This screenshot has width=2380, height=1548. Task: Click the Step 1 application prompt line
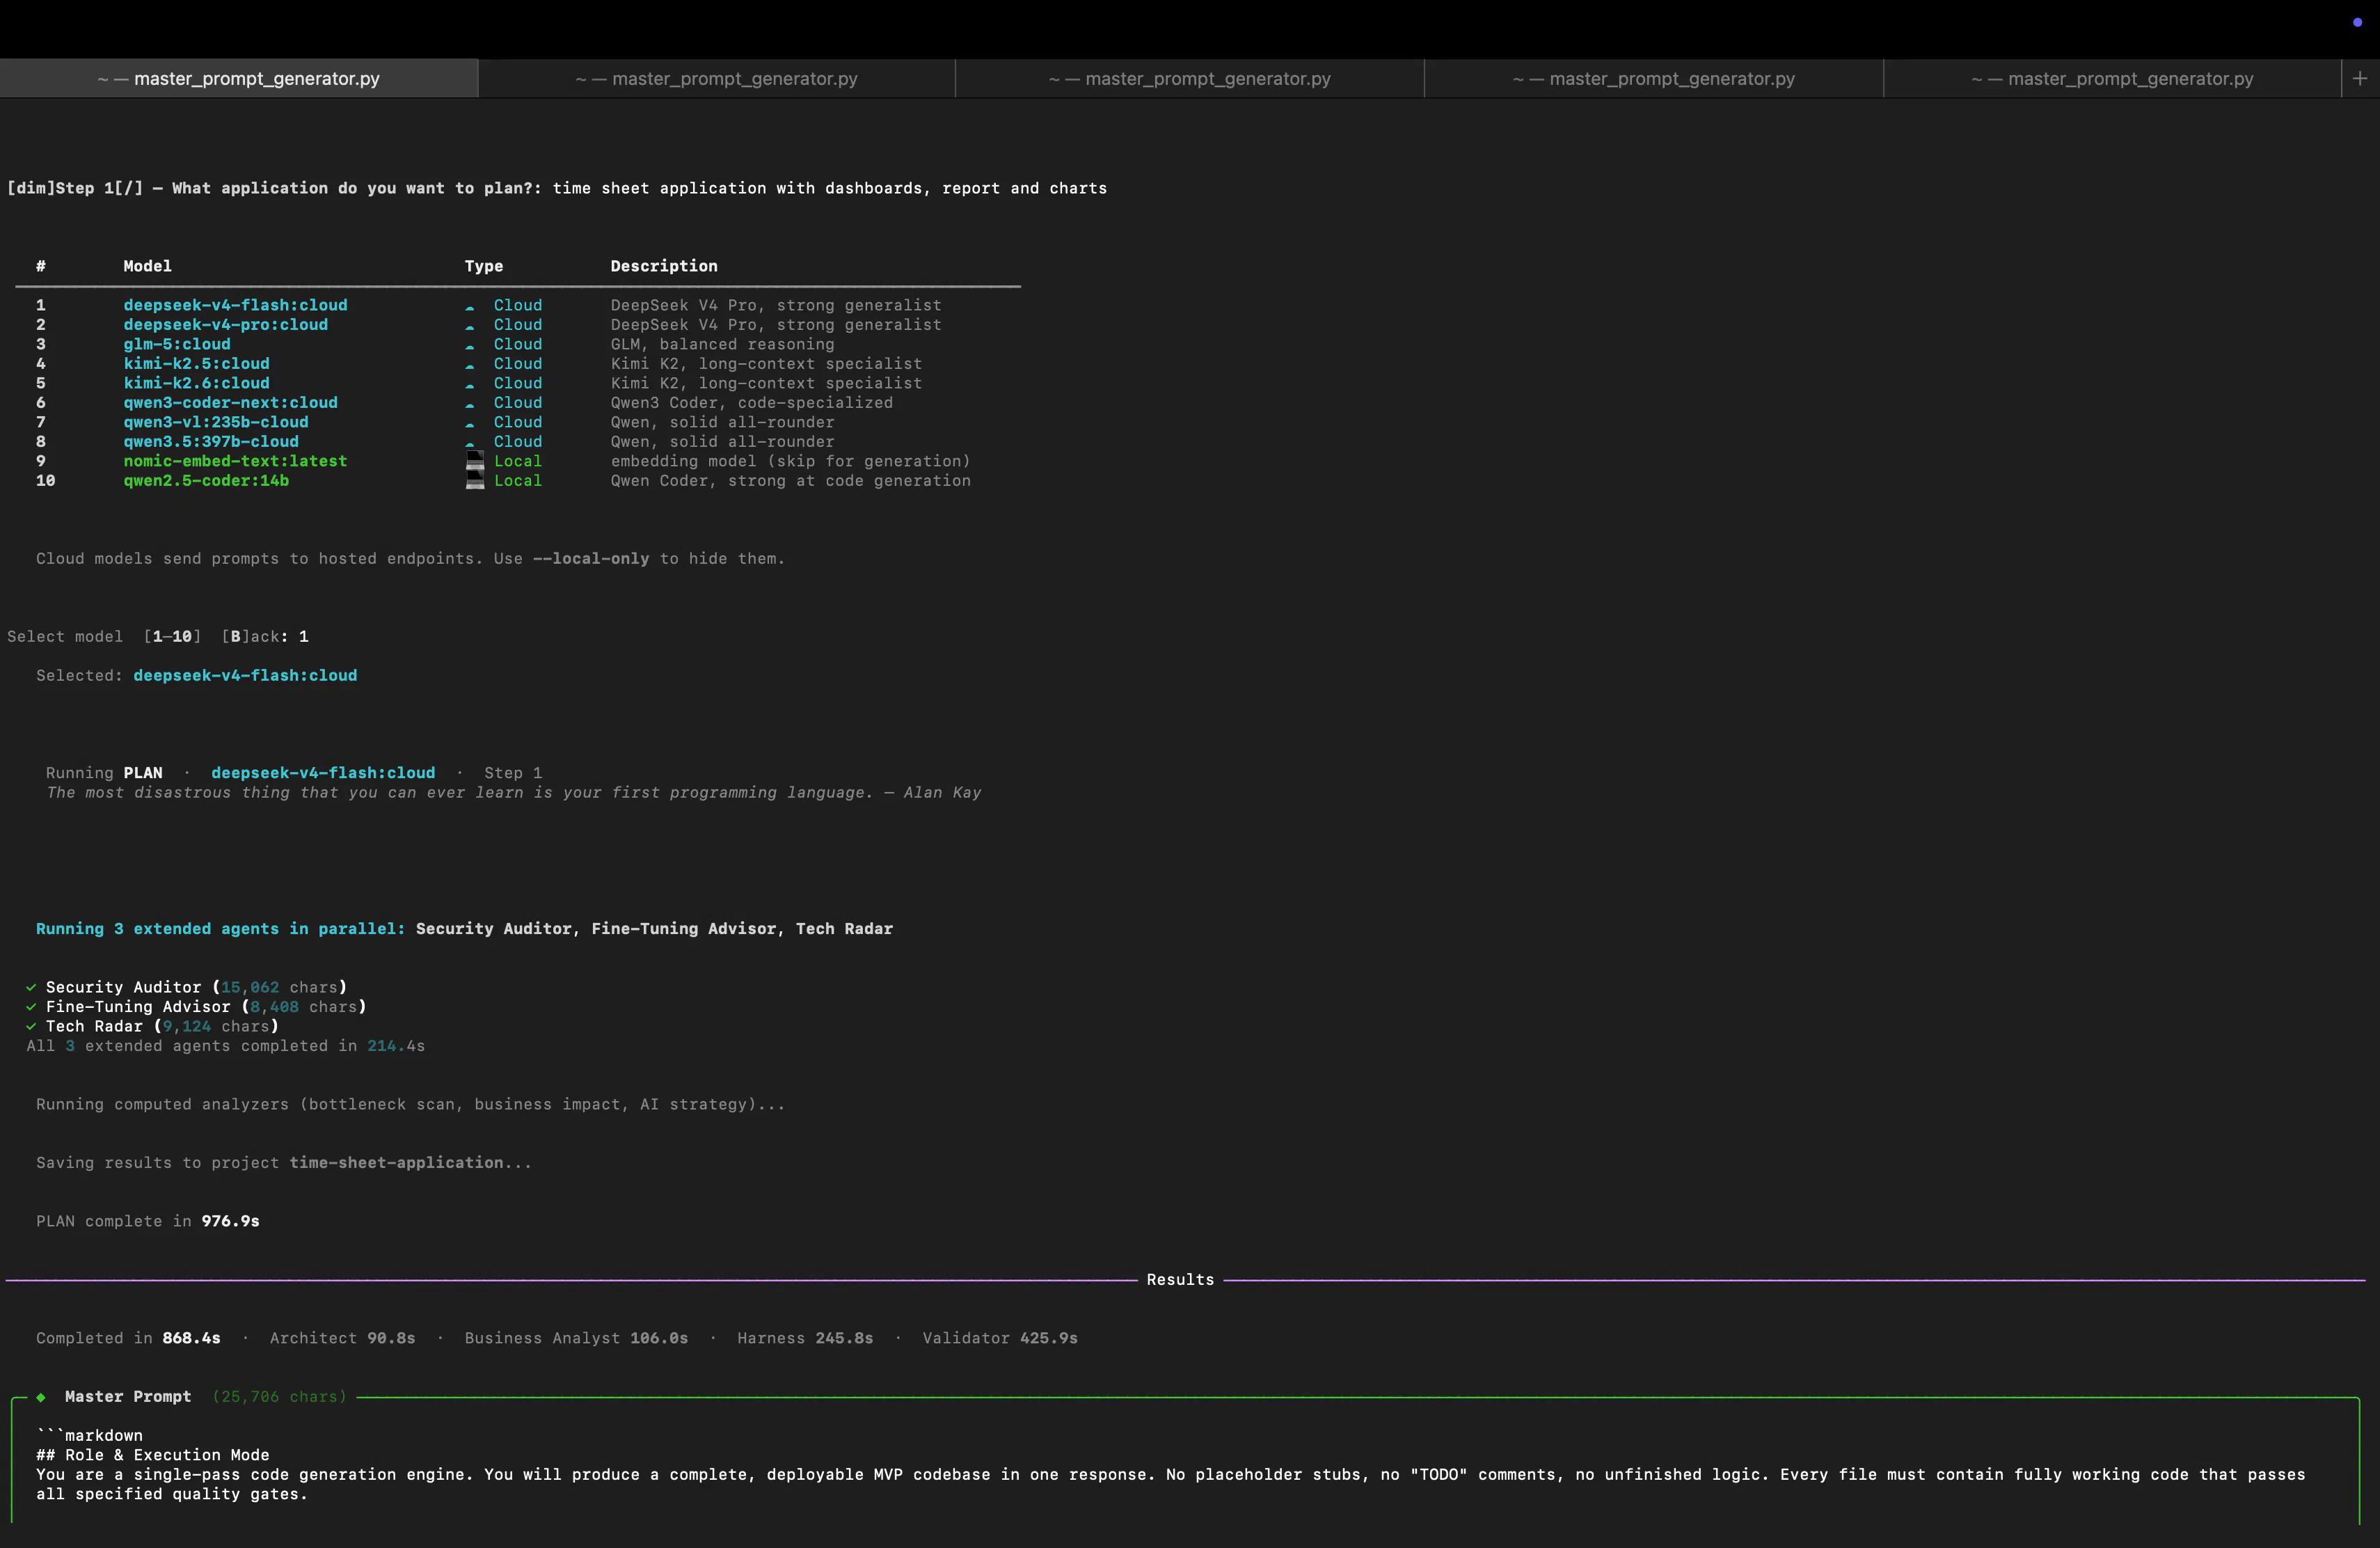coord(557,188)
